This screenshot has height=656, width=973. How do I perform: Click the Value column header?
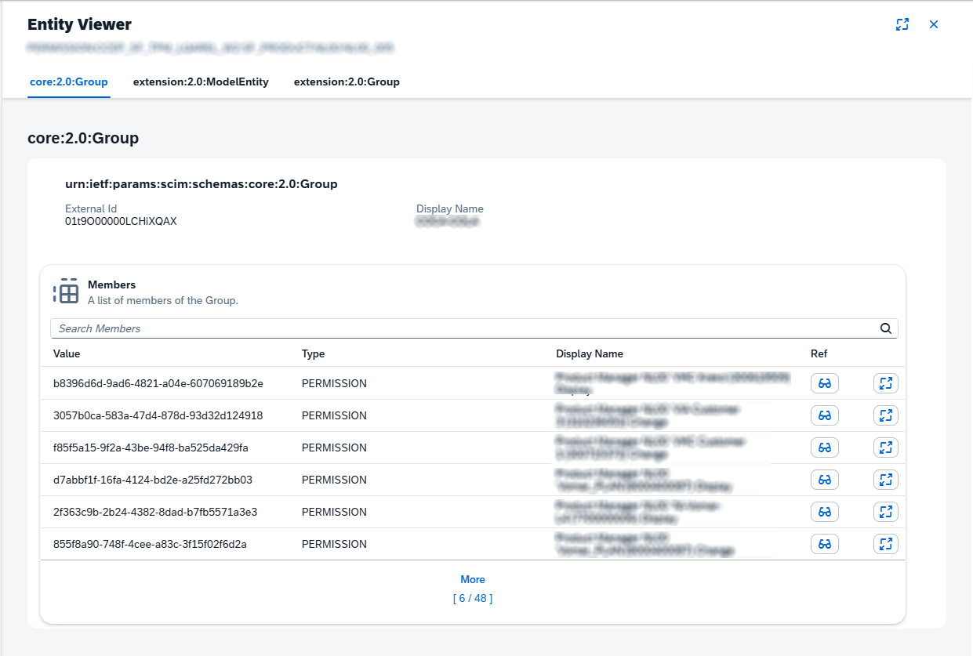pos(67,353)
